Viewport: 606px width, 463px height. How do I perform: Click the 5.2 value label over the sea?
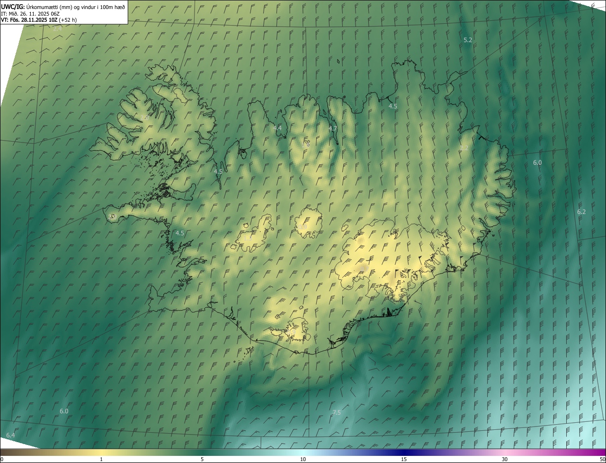click(468, 40)
